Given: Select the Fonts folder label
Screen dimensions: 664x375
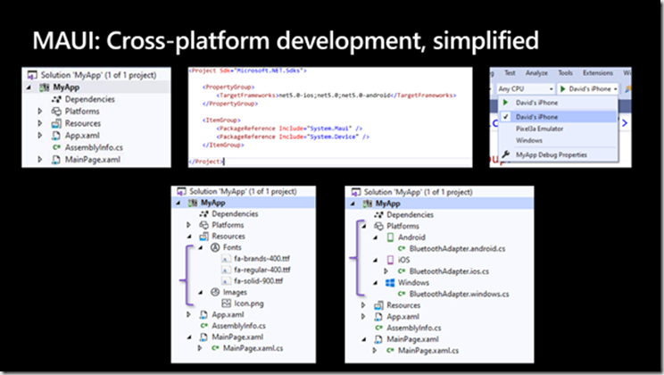Looking at the screenshot, I should 232,247.
